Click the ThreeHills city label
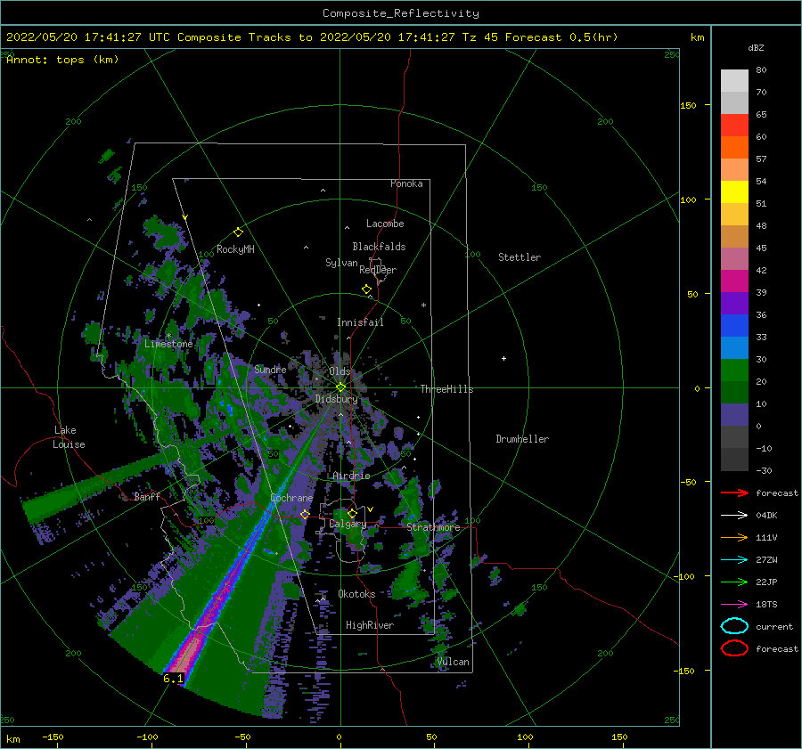The height and width of the screenshot is (749, 802). 446,389
